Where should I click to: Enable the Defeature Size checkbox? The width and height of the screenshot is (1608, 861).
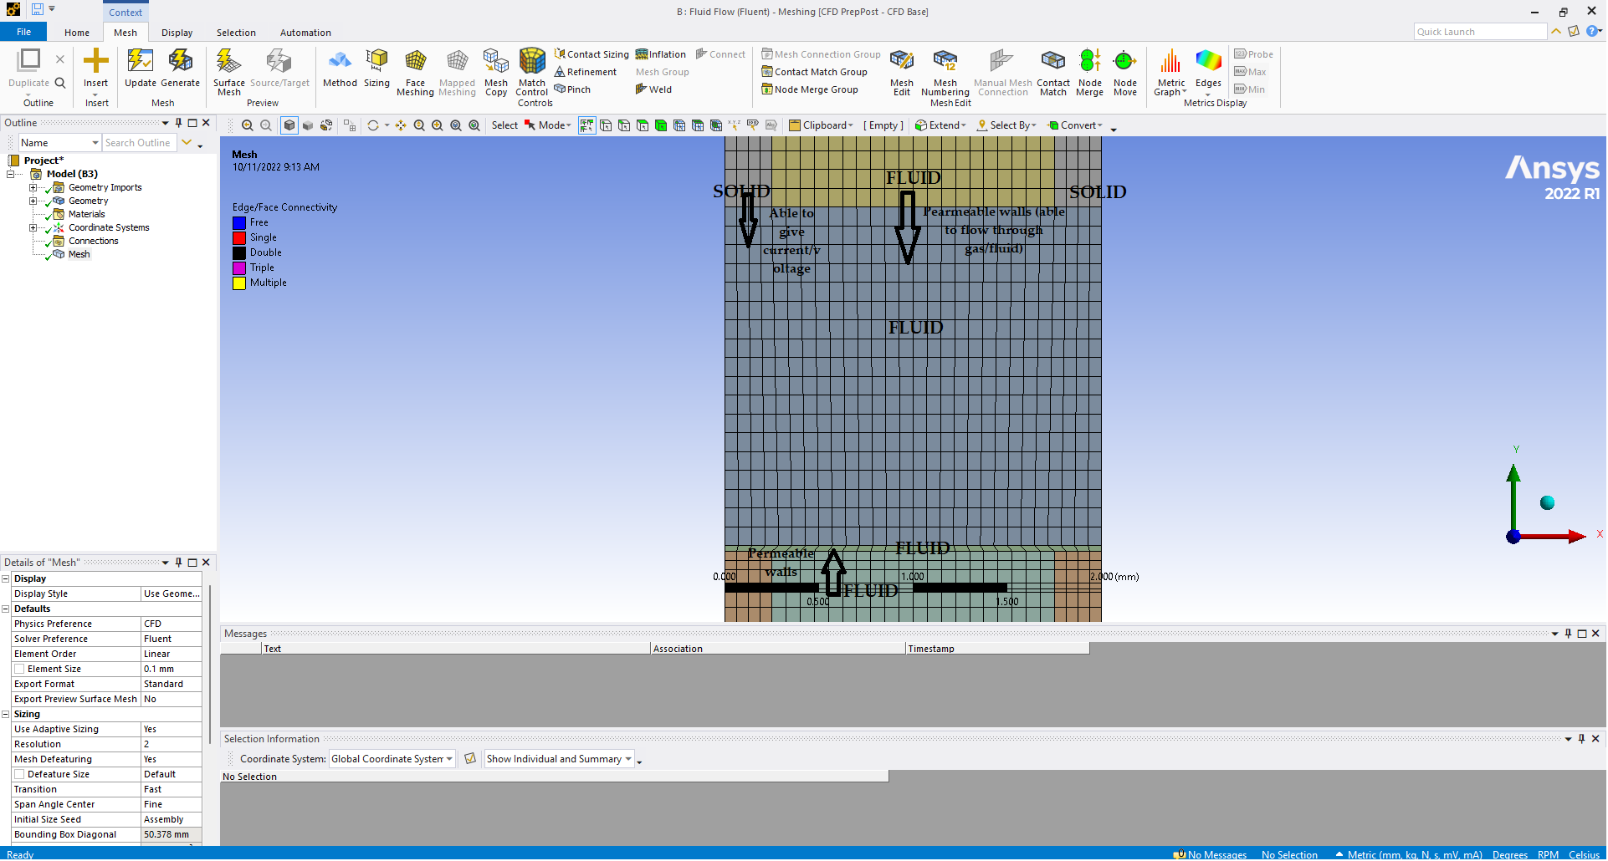pos(19,775)
